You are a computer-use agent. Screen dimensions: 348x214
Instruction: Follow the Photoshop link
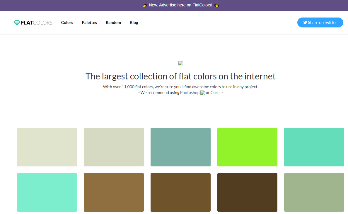tap(190, 93)
